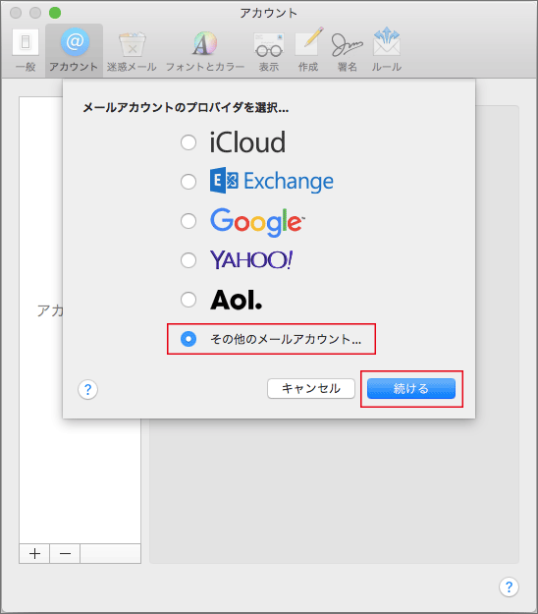Click the 続ける continue button
Viewport: 538px width, 614px height.
coord(411,388)
